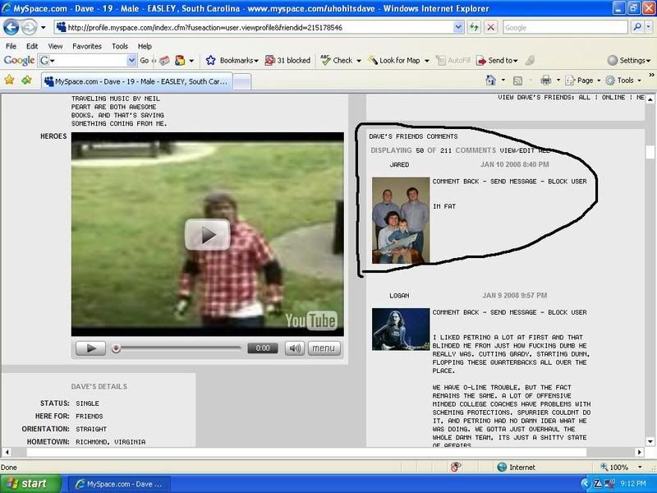Click the horizontal scrollbar right arrow
This screenshot has width=657, height=493.
click(x=639, y=452)
